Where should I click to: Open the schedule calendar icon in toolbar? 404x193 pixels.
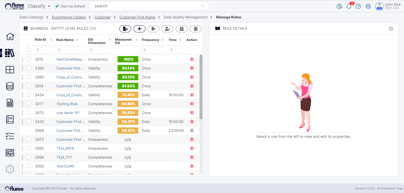pos(181,29)
